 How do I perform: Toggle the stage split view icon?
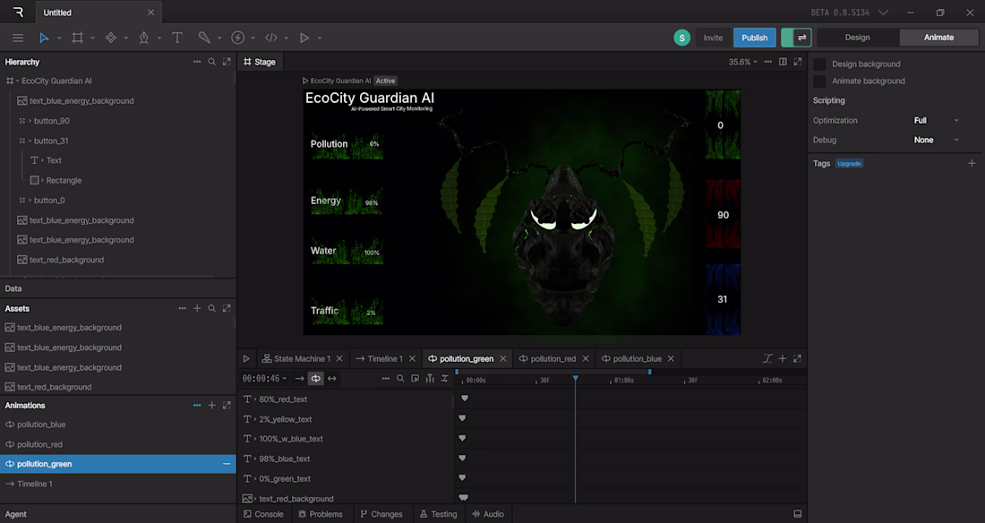(x=783, y=62)
